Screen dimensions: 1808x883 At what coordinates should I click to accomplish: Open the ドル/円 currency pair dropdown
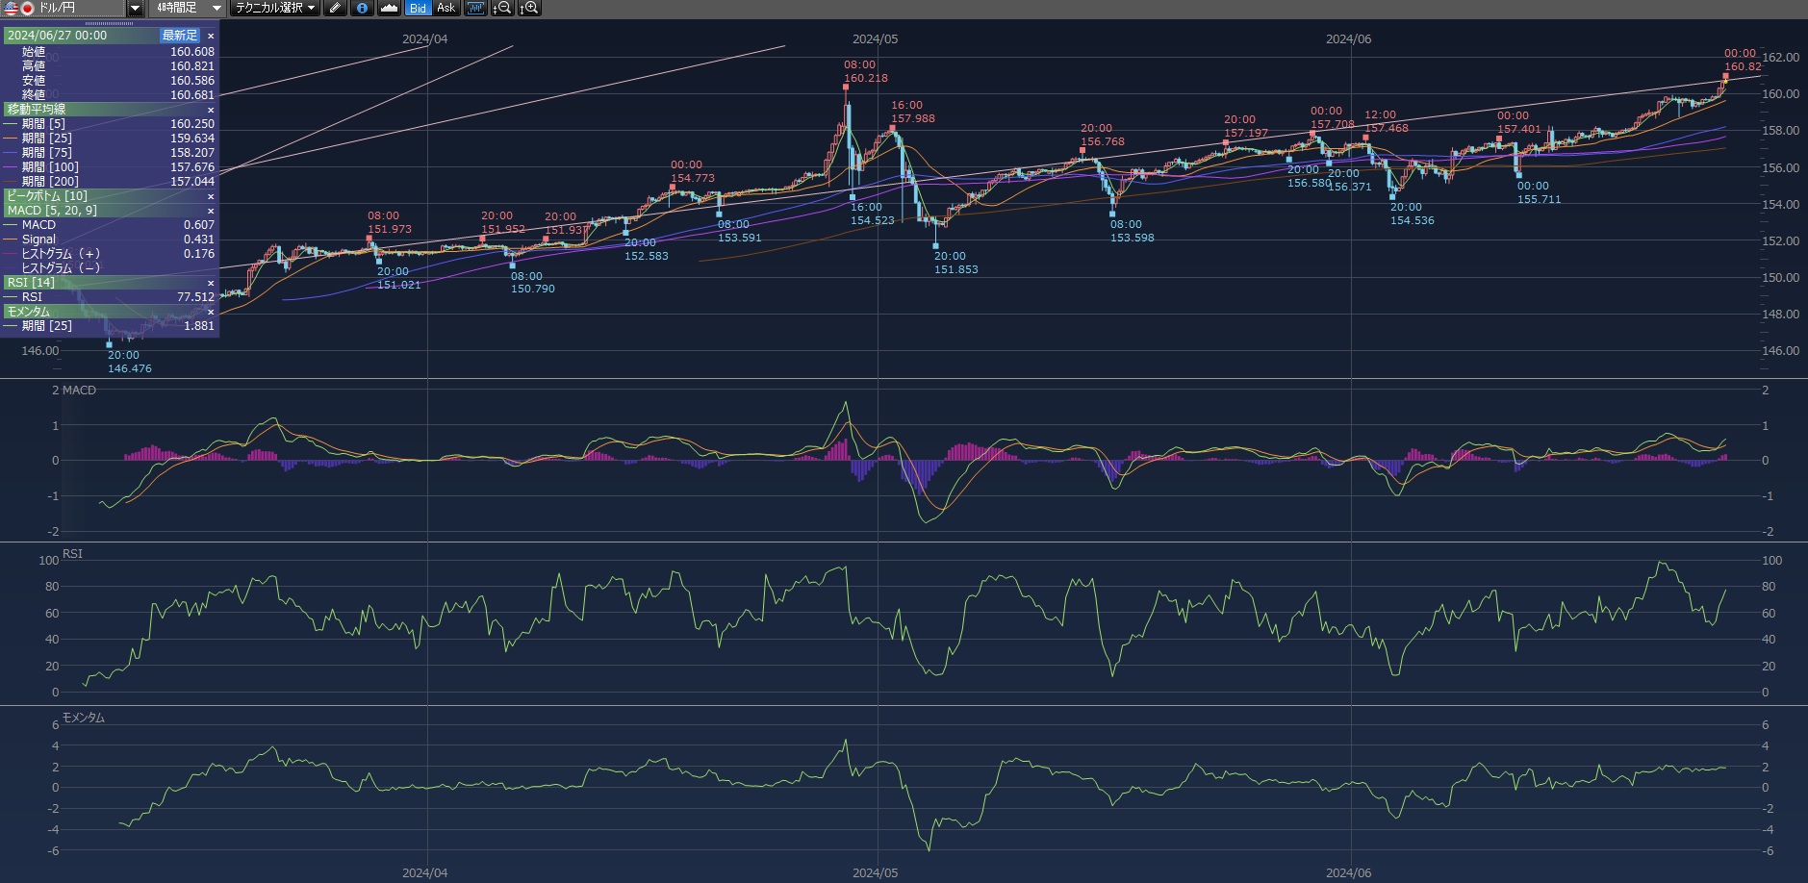pyautogui.click(x=135, y=8)
